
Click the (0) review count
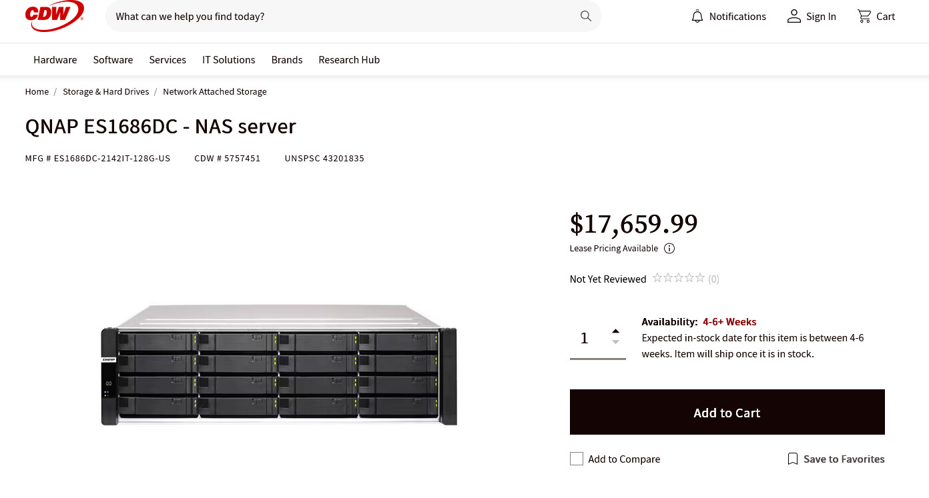[714, 279]
